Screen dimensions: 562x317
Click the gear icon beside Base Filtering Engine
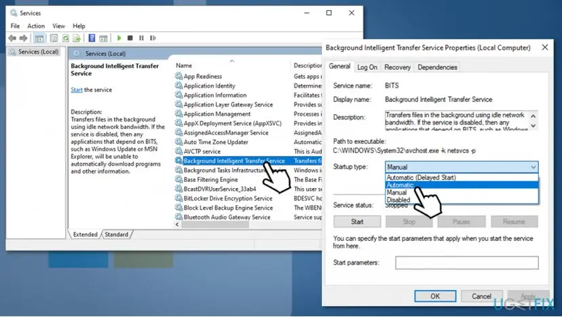click(179, 179)
